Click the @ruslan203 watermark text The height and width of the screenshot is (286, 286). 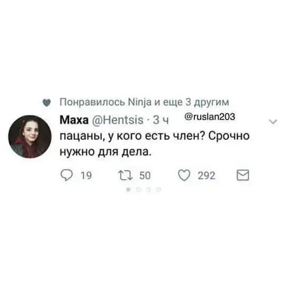coord(210,117)
